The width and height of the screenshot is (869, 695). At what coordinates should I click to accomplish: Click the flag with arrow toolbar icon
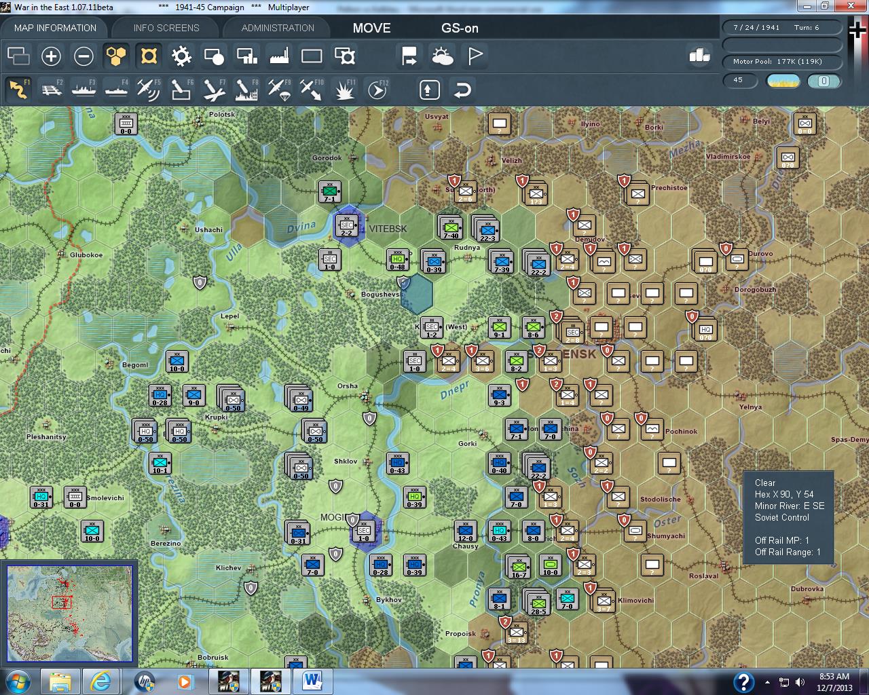(410, 56)
